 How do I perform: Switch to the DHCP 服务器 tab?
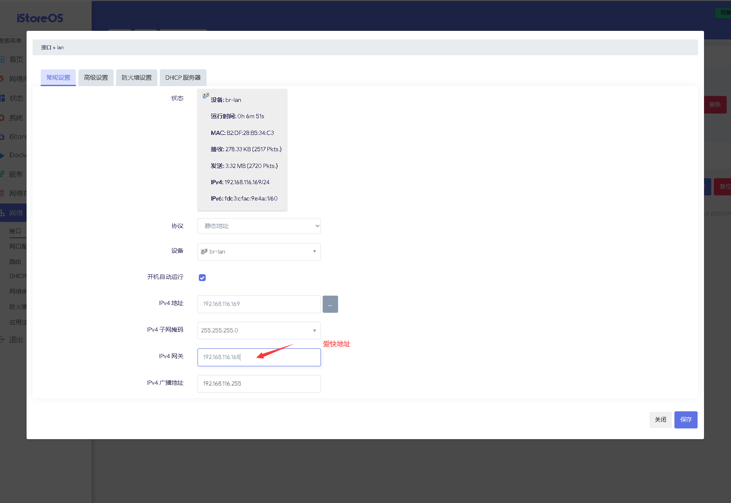pos(183,78)
